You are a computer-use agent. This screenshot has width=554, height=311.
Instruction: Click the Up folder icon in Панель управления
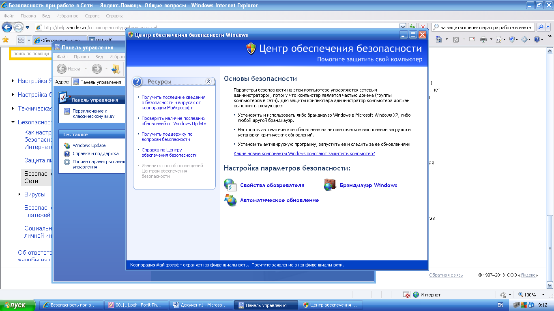click(116, 69)
